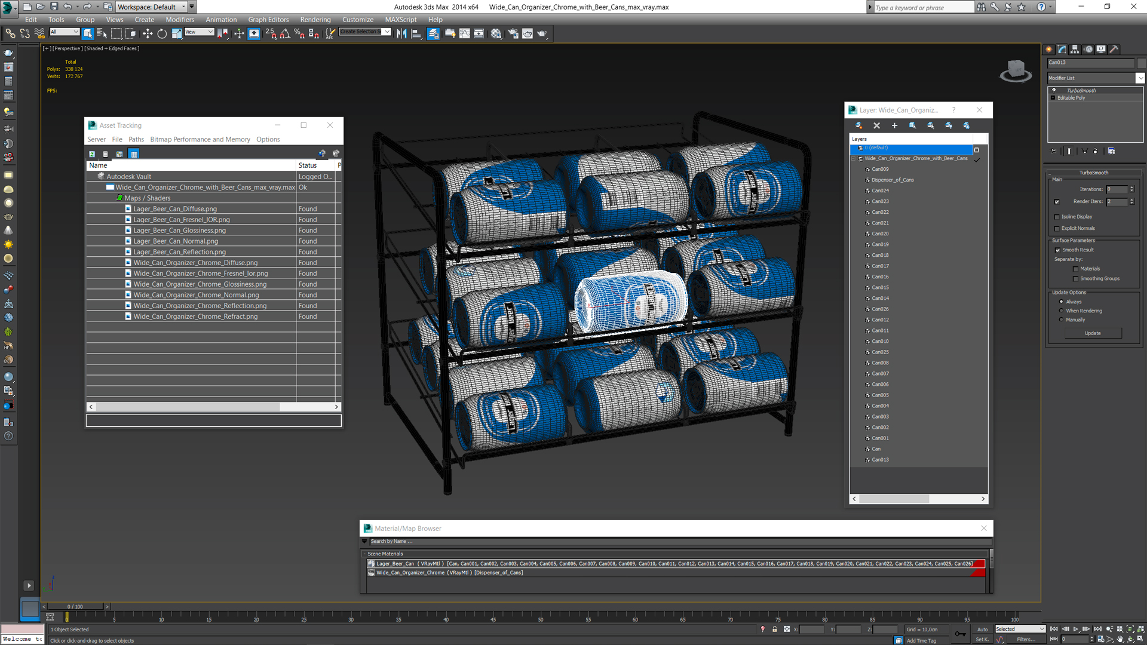1147x645 pixels.
Task: Click Configure Modifier Sets icon
Action: [1111, 151]
